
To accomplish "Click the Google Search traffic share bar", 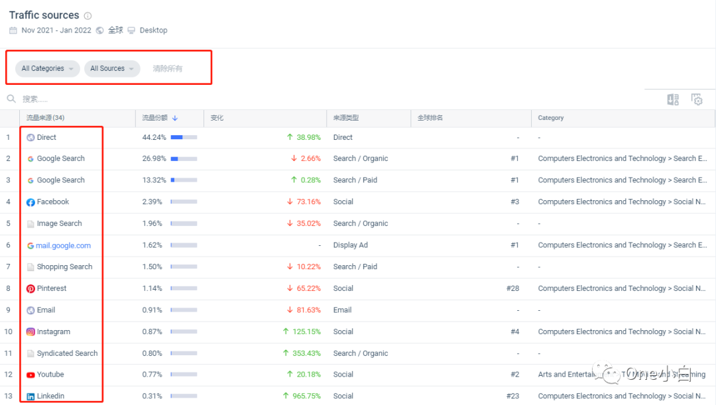I will pyautogui.click(x=183, y=158).
